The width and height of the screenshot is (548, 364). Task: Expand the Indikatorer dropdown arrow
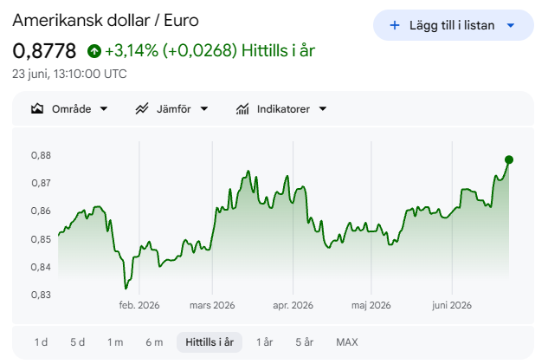(323, 109)
